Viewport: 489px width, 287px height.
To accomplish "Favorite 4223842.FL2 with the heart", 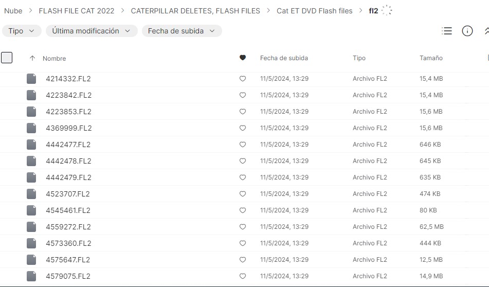I will [x=243, y=95].
